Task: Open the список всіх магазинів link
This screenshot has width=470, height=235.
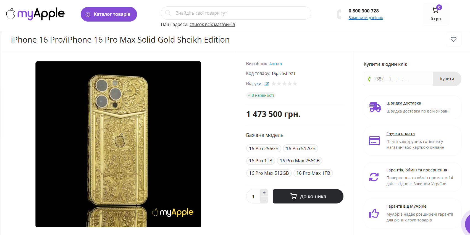Action: (212, 25)
